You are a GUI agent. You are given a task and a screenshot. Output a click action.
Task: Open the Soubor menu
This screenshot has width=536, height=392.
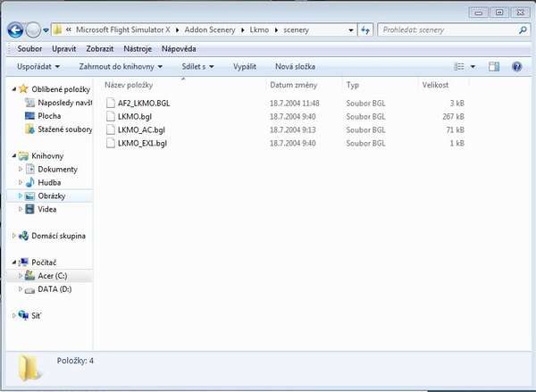[29, 49]
